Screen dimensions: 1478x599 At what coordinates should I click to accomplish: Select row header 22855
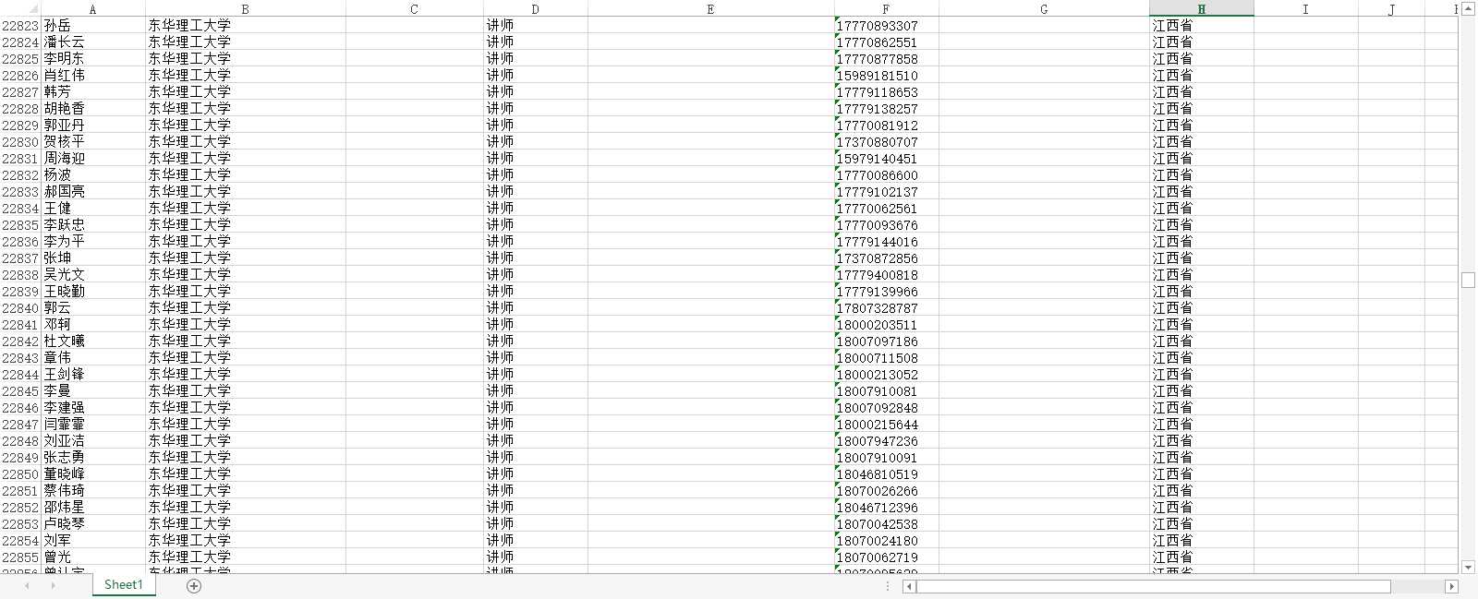pos(20,557)
